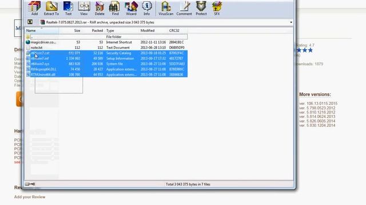366x205 pixels.
Task: Select the parent folder '..' row
Action: [x=106, y=36]
